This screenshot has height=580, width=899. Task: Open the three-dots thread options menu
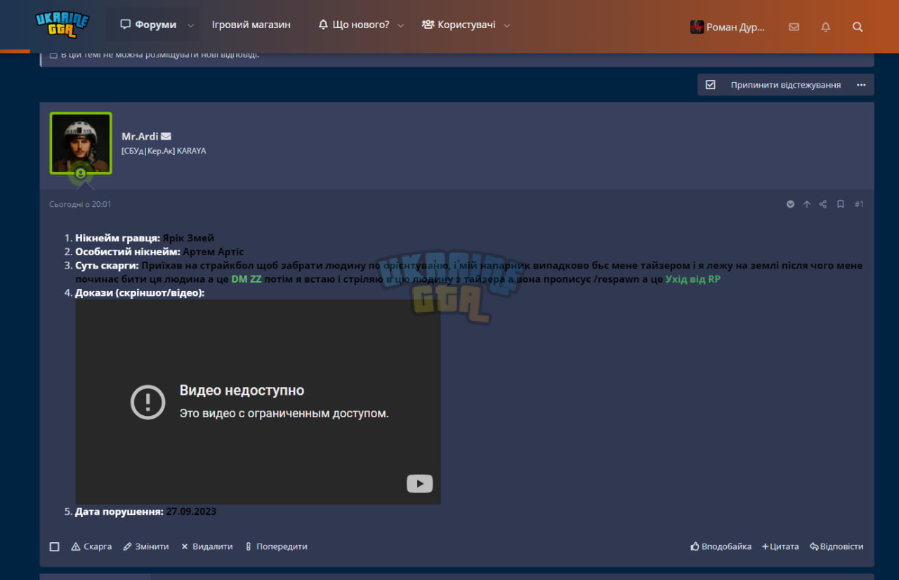[x=861, y=85]
